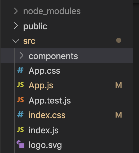This screenshot has height=153, width=139.
Task: Open the App.css file
Action: [x=45, y=71]
